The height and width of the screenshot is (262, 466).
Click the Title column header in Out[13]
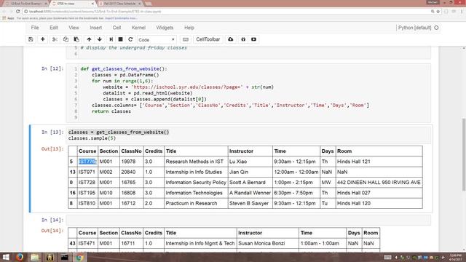click(x=196, y=151)
